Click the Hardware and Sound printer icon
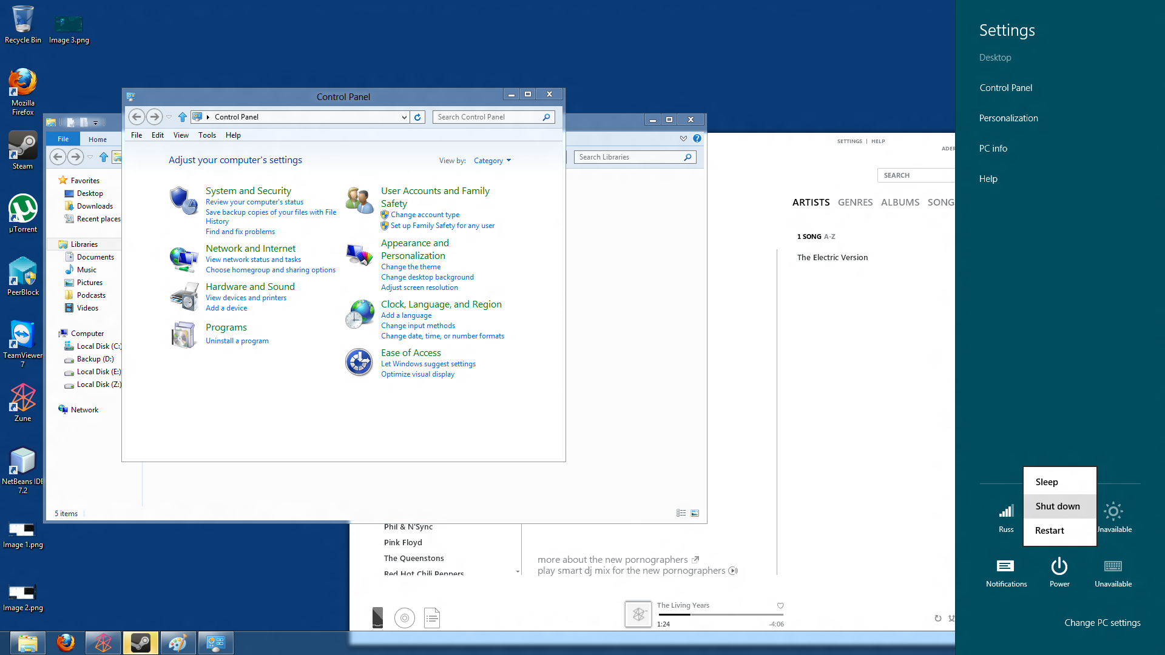Image resolution: width=1165 pixels, height=655 pixels. click(x=183, y=297)
